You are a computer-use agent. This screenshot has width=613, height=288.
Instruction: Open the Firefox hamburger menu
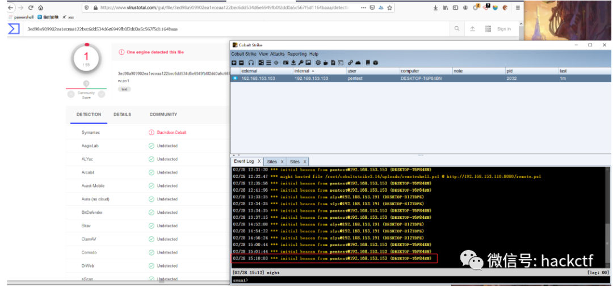[518, 8]
